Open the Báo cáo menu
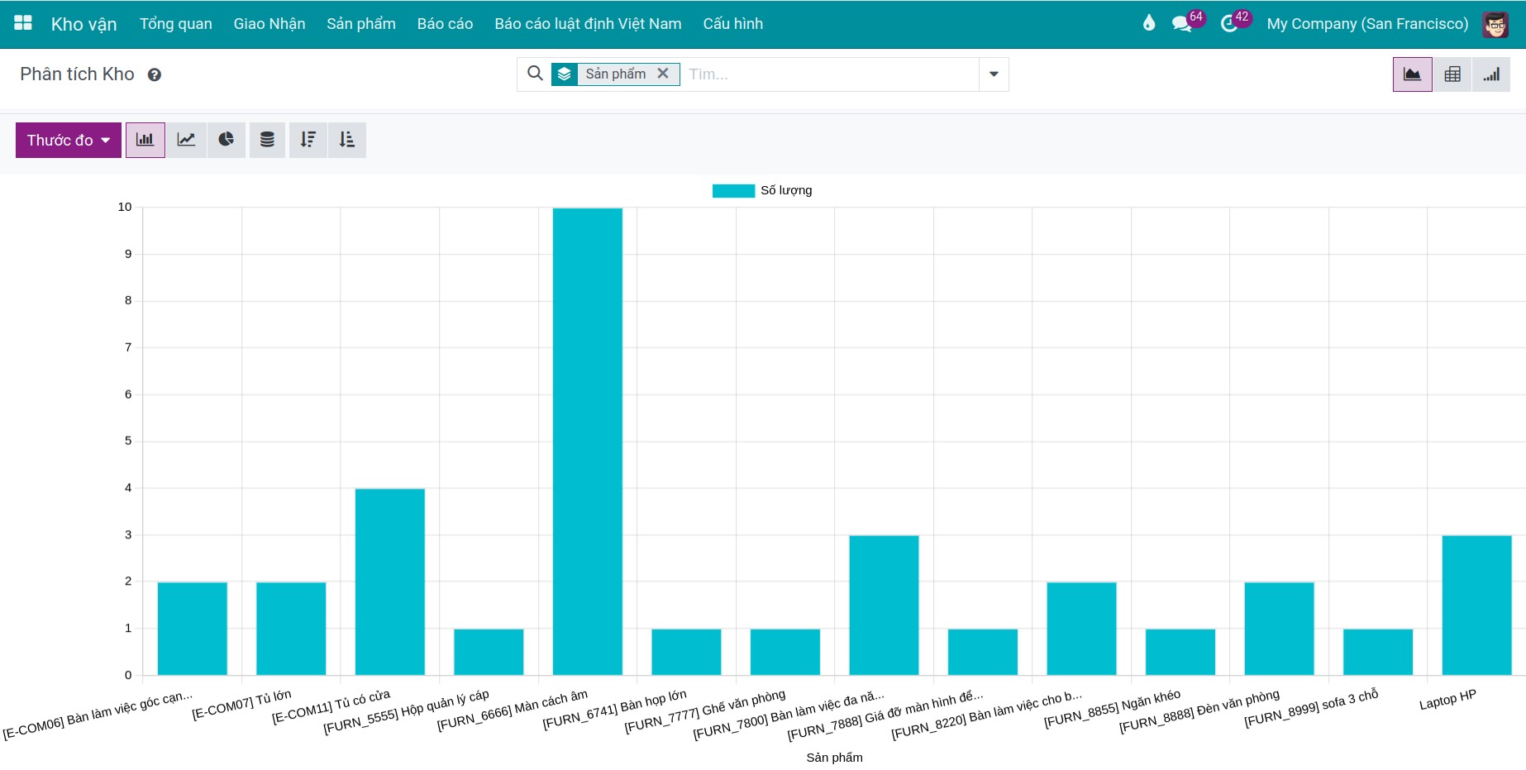Image resolution: width=1526 pixels, height=770 pixels. click(x=446, y=24)
